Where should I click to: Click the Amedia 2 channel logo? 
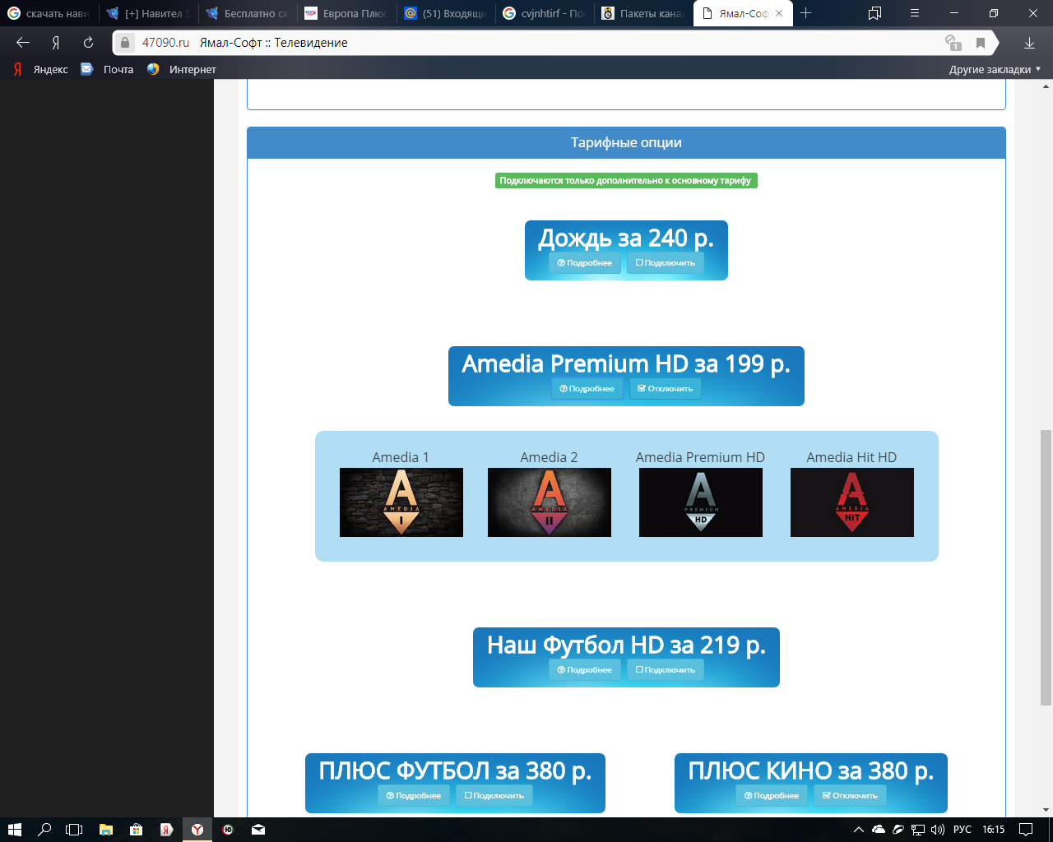[550, 502]
